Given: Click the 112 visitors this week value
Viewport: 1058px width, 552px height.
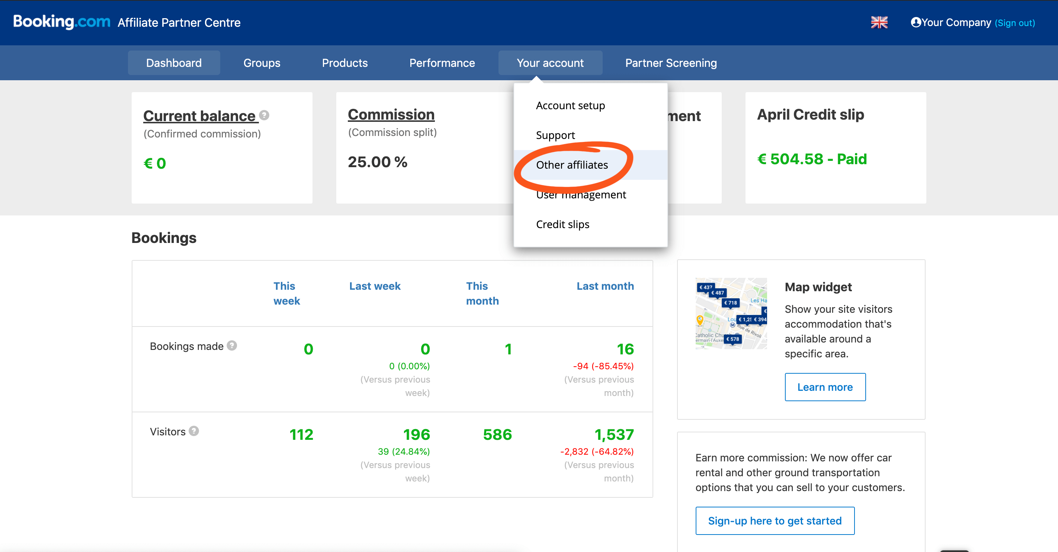Looking at the screenshot, I should tap(301, 434).
